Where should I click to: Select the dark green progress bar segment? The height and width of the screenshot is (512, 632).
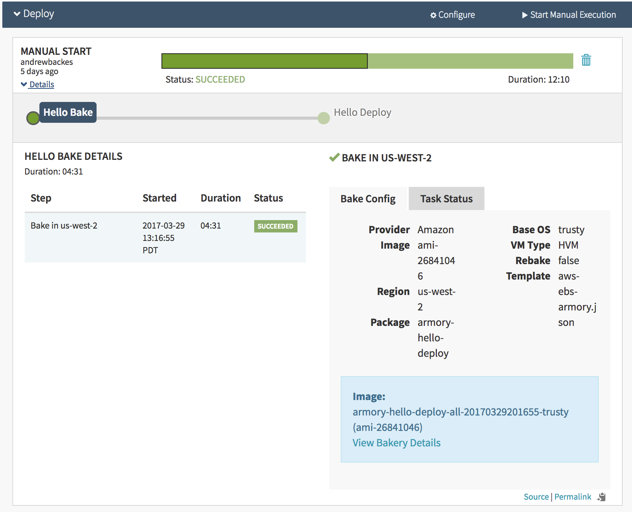[264, 61]
